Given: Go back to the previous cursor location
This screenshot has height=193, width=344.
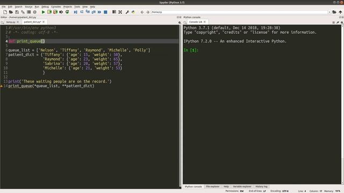Looking at the screenshot, I should click(x=142, y=12).
